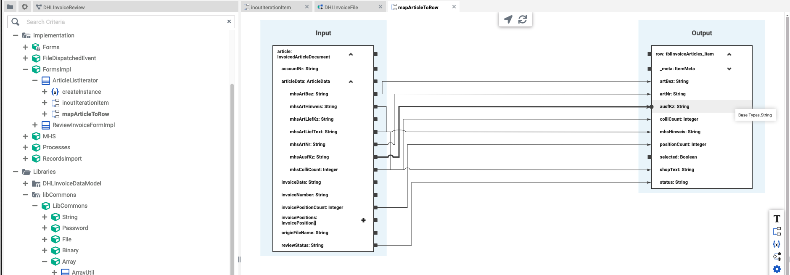This screenshot has width=790, height=275.
Task: Collapse the row: tblInvoiceArticles_Item node
Action: click(729, 54)
